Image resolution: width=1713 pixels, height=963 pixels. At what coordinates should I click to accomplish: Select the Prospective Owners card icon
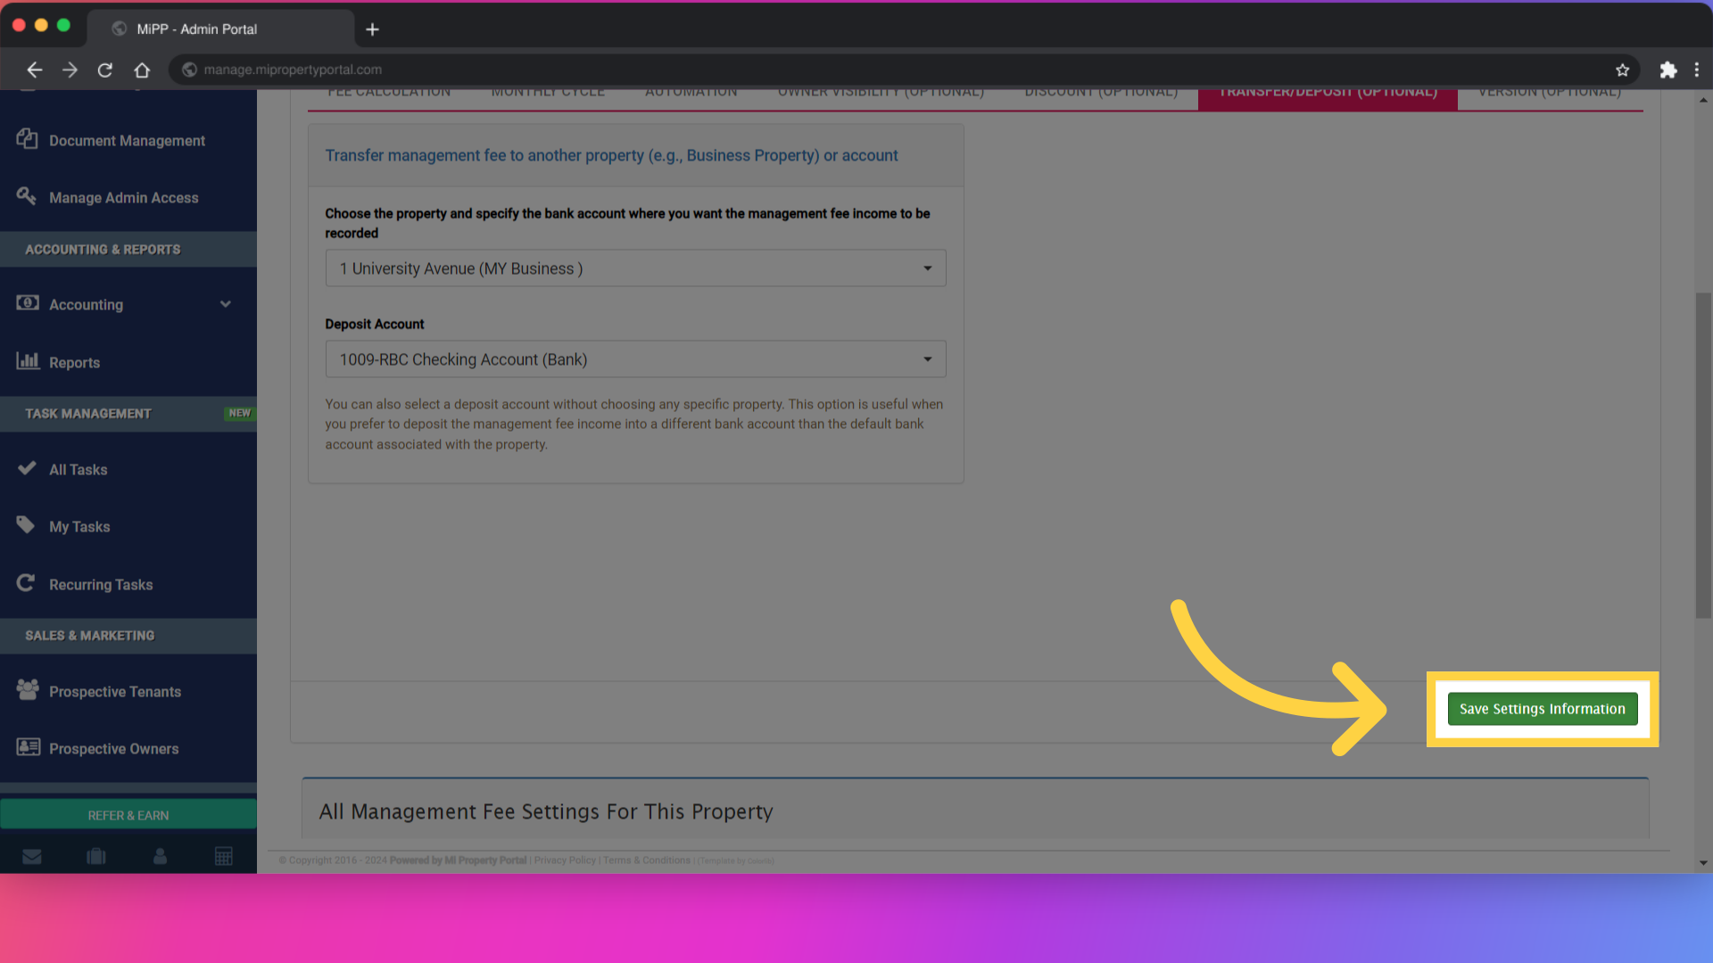(27, 747)
